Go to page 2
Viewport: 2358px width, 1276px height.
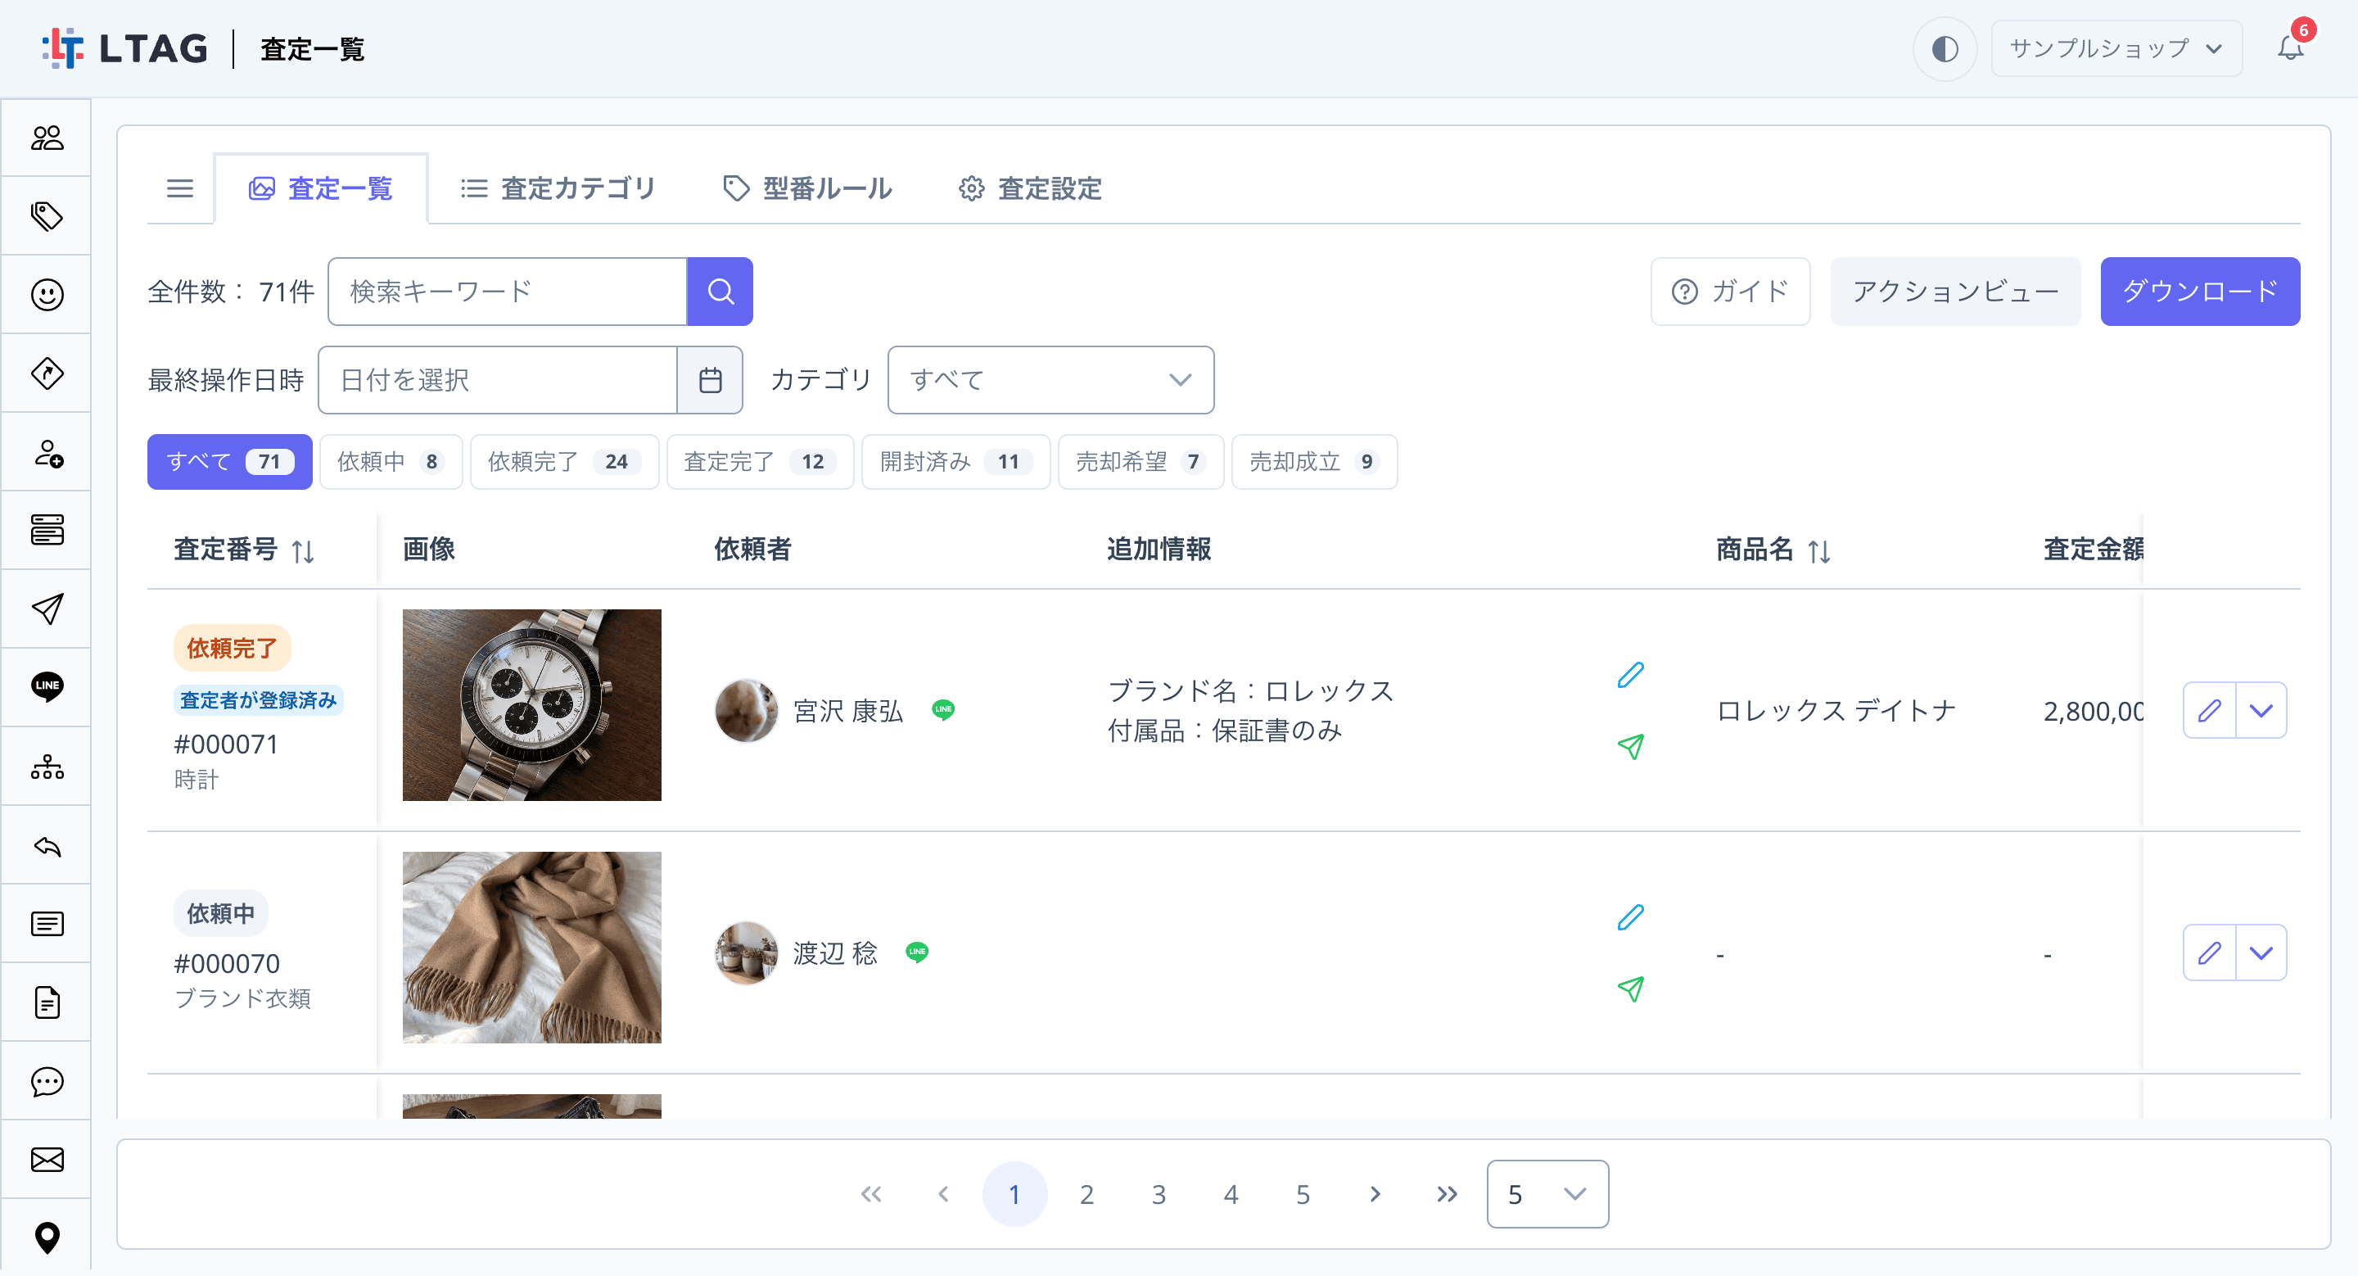(x=1086, y=1195)
